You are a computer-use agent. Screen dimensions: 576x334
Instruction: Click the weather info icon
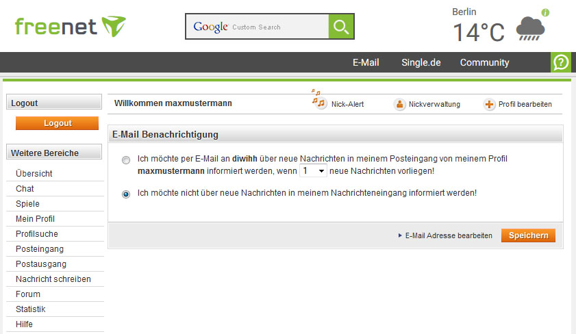(545, 12)
